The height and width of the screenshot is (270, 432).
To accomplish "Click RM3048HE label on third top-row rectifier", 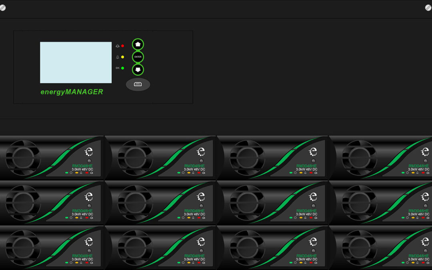I will click(306, 166).
